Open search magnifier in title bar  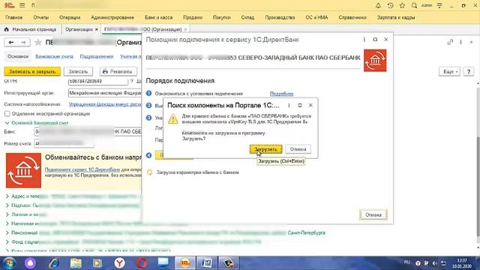click(414, 5)
